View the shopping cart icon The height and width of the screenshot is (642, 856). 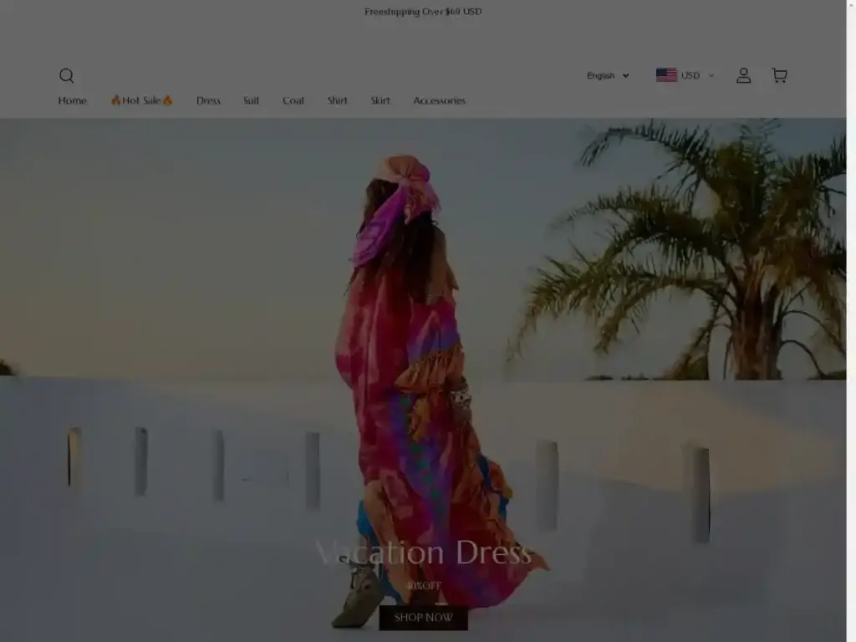[779, 76]
